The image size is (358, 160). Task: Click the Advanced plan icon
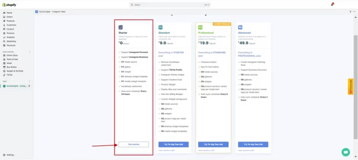240,27
